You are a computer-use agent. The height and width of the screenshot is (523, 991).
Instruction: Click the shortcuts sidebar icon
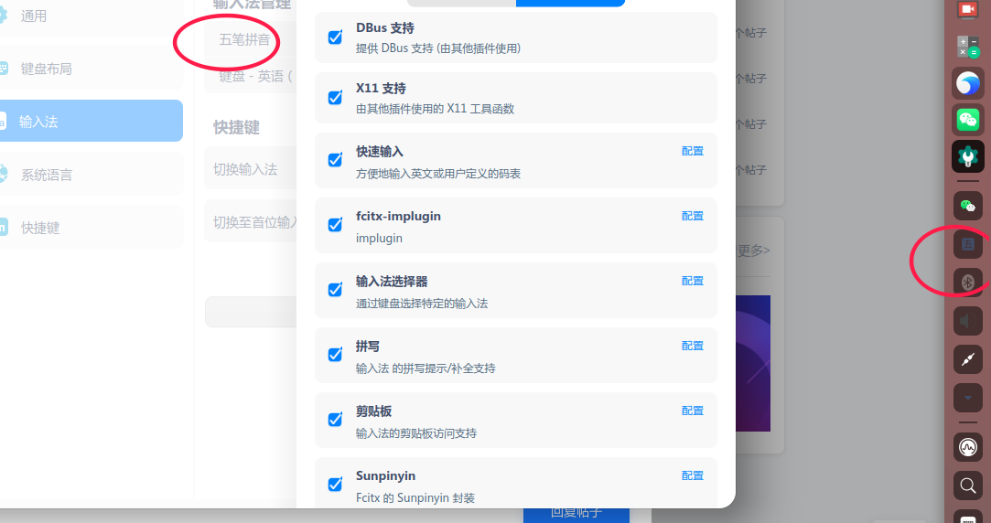(3, 228)
